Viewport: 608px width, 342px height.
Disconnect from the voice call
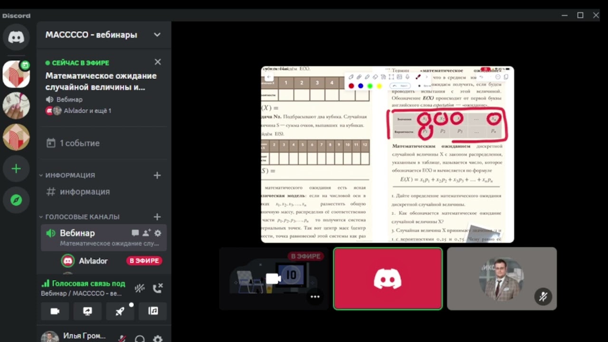point(158,288)
